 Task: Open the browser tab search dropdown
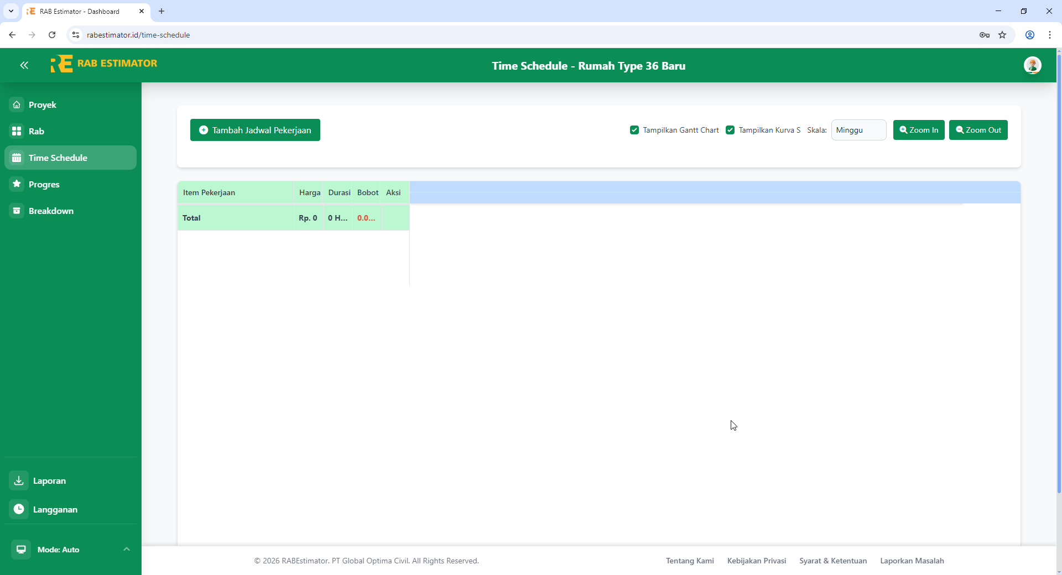click(11, 11)
